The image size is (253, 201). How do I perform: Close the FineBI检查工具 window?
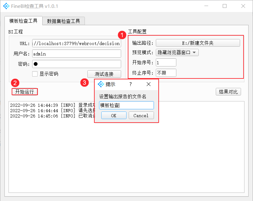(x=243, y=6)
